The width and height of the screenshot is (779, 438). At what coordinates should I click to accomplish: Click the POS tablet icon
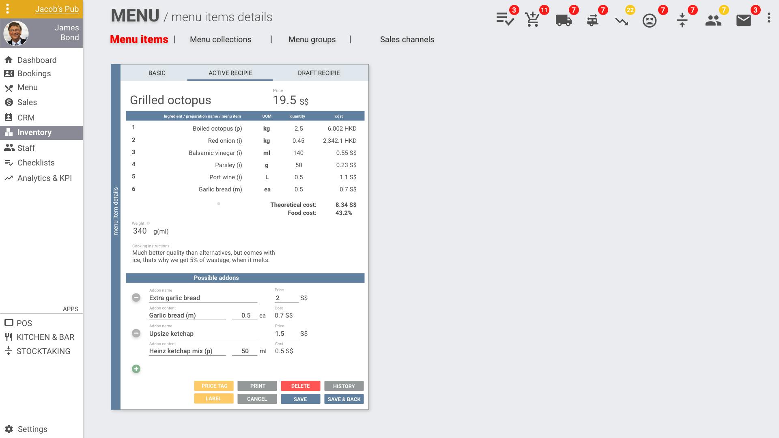pyautogui.click(x=9, y=323)
